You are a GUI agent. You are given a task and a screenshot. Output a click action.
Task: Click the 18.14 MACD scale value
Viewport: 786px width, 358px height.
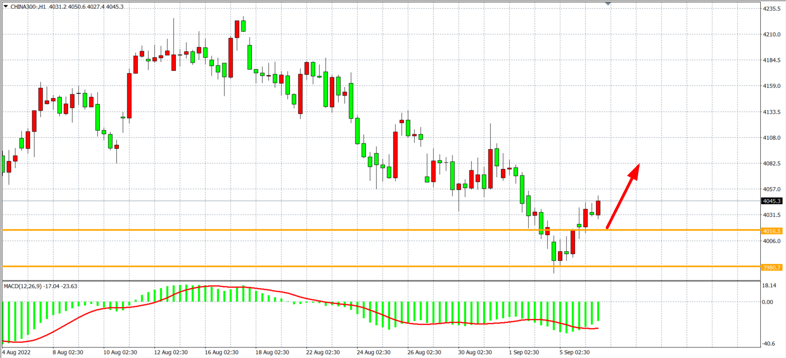click(x=769, y=285)
